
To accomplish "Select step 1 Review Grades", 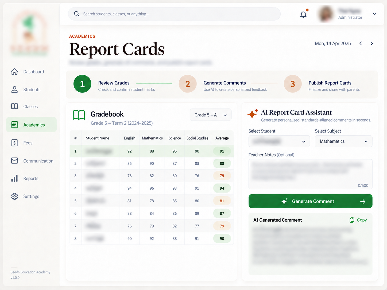I will click(115, 84).
